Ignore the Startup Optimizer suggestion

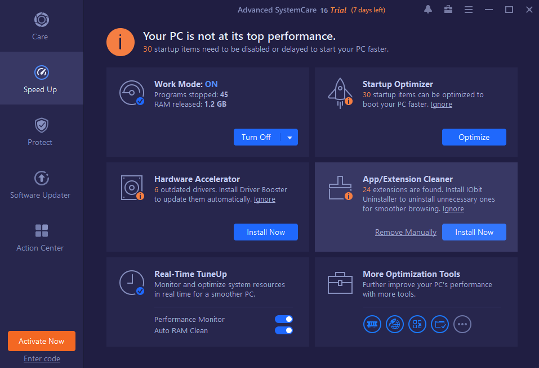coord(442,105)
